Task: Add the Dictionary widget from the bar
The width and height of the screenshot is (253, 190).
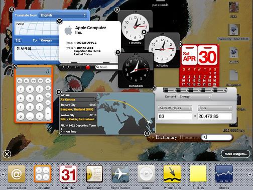Action: (94, 174)
